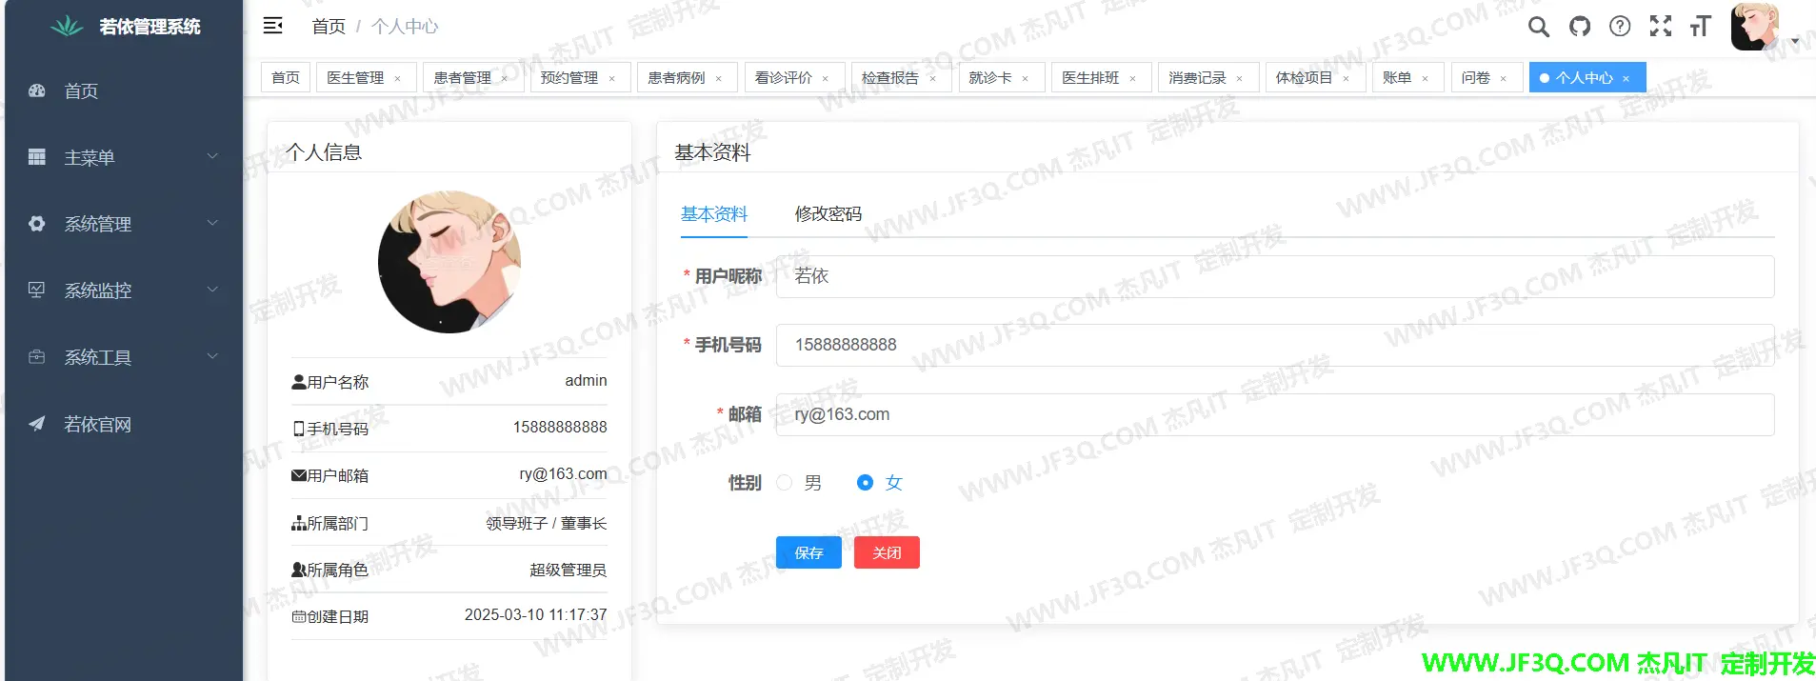
Task: Open the GitHub source icon
Action: click(x=1580, y=27)
